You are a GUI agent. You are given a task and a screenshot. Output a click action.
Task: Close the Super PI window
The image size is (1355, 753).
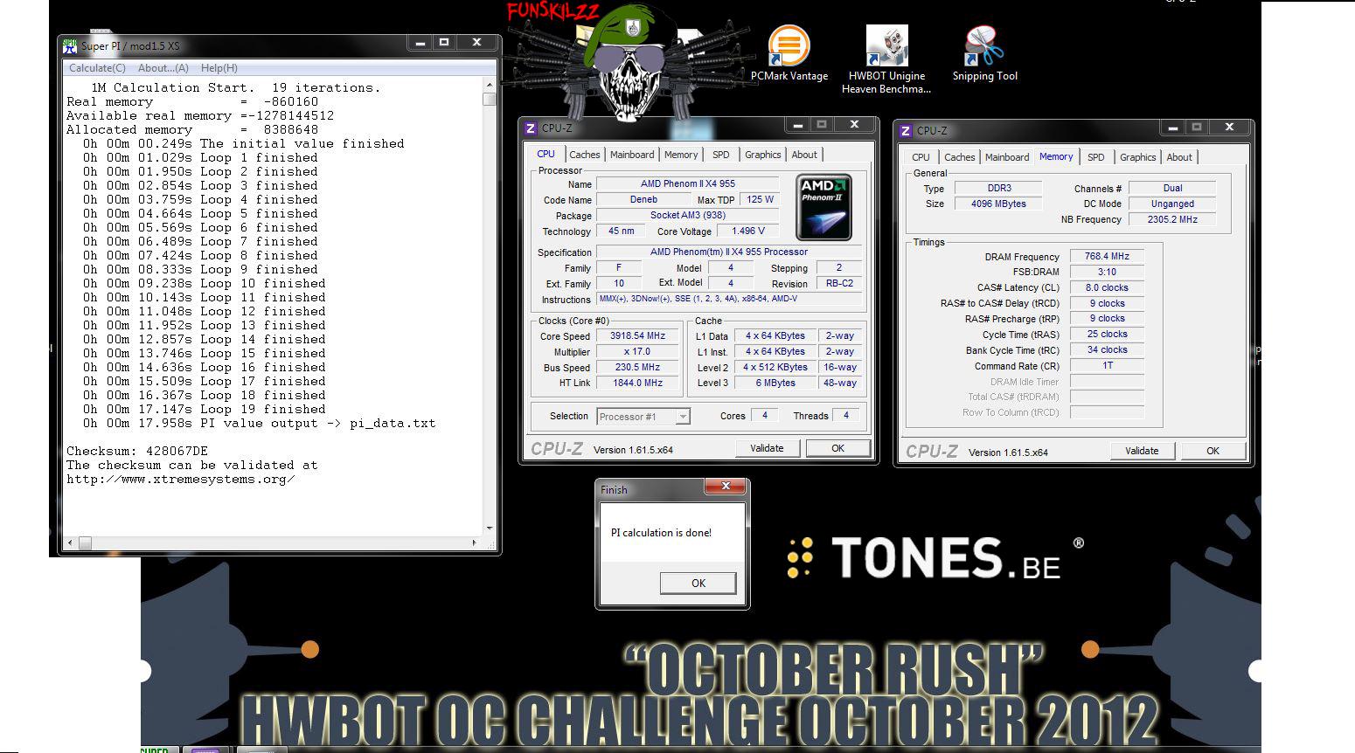476,42
